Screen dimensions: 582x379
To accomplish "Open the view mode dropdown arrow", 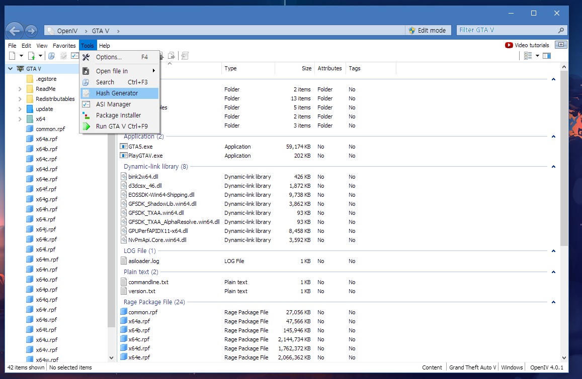I will pyautogui.click(x=537, y=56).
